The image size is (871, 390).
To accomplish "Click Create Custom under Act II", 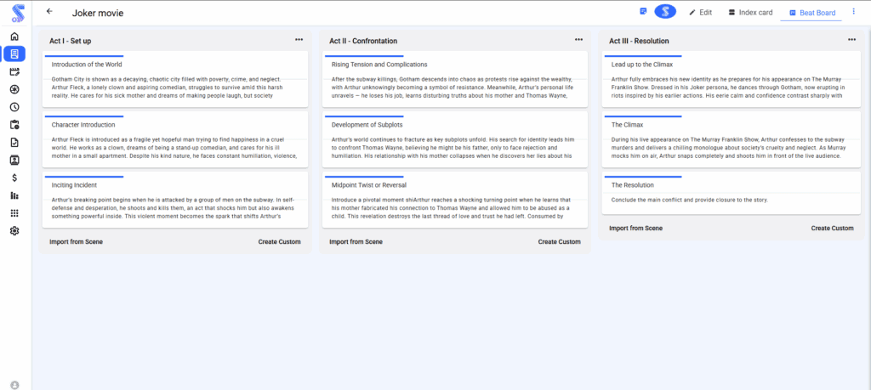I will 560,242.
